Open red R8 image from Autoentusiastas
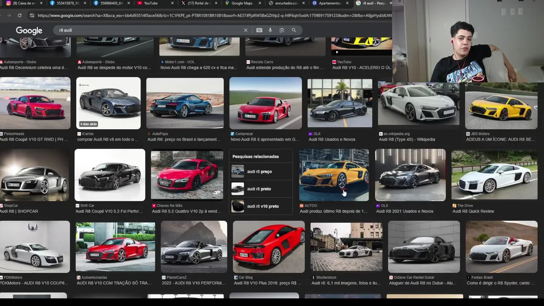Viewport: 544px width, 306px height. [115, 247]
